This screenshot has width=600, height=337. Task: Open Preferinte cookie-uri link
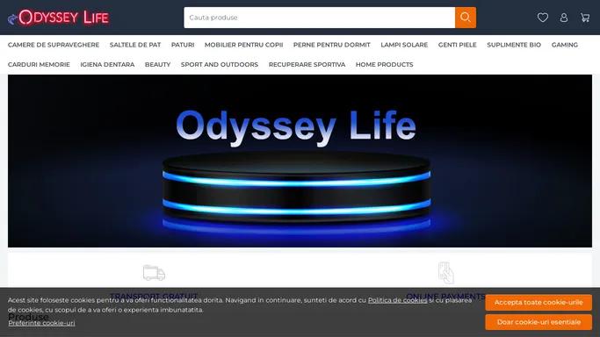click(x=41, y=323)
